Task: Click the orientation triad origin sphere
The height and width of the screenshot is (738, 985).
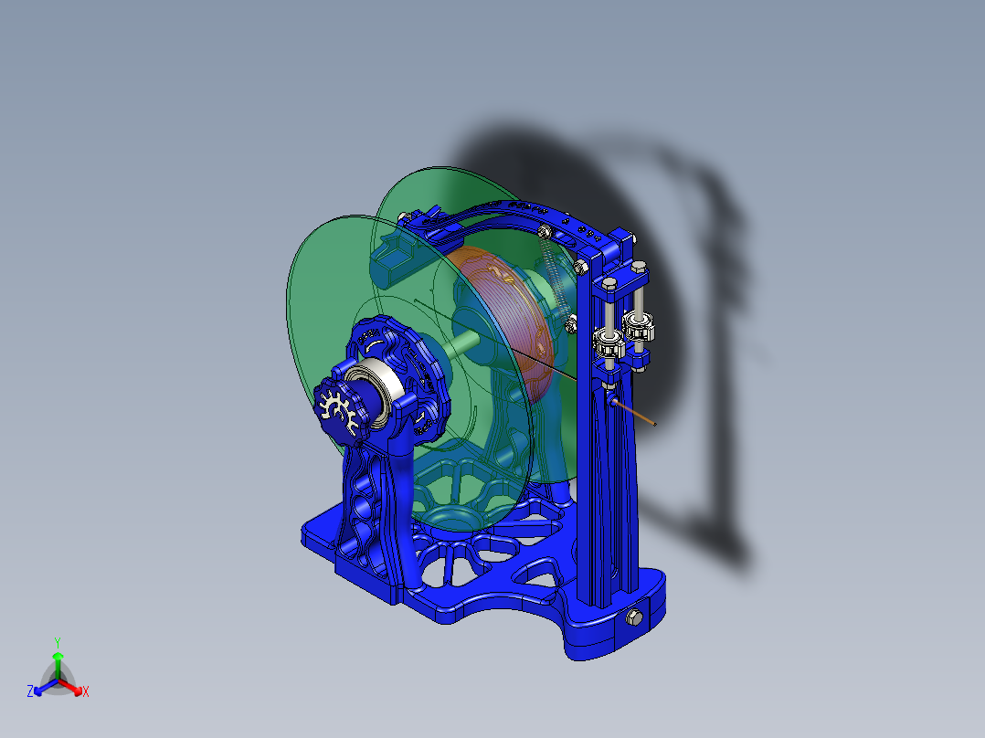Action: [58, 680]
